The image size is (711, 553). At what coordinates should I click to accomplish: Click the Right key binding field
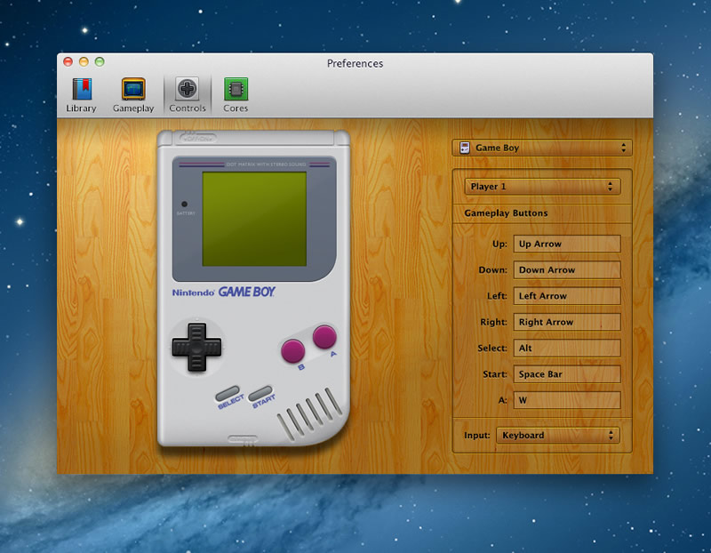point(567,322)
